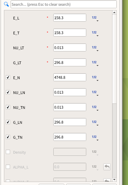The width and height of the screenshot is (128, 185).
Task: Expand the NU_TN value type dropdown arrow
Action: [98, 110]
